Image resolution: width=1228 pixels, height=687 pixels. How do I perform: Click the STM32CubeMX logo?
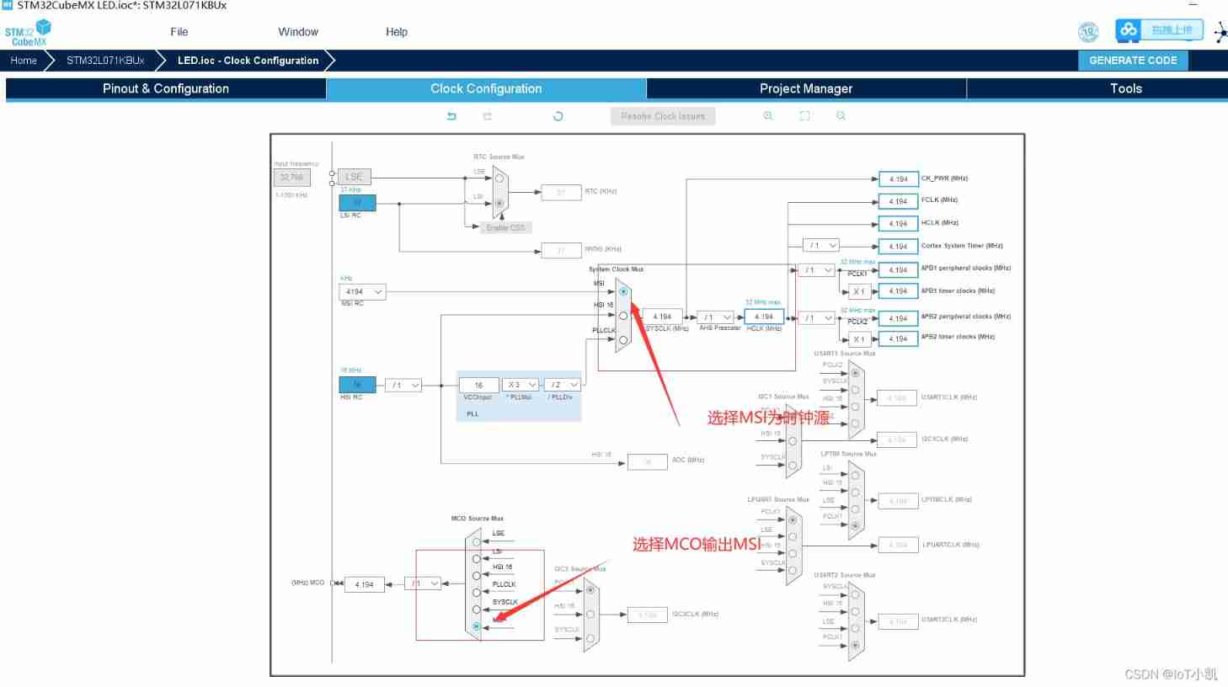[28, 34]
